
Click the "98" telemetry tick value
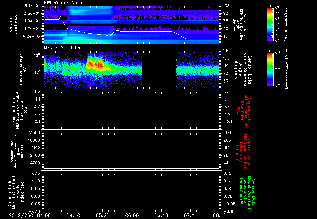click(226, 155)
